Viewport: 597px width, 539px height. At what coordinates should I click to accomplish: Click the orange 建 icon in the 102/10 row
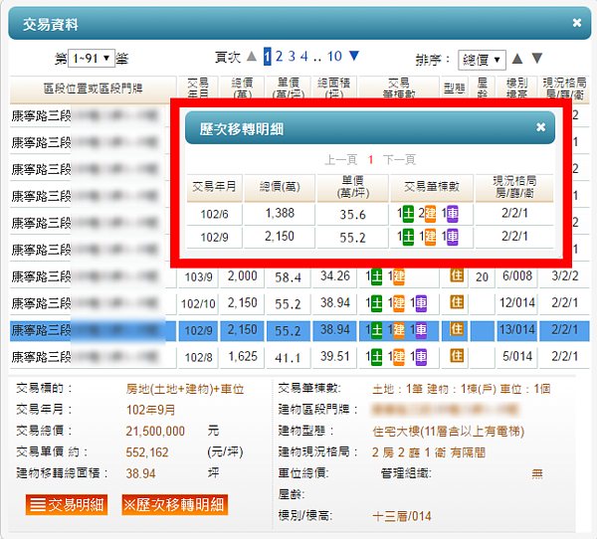pyautogui.click(x=399, y=303)
